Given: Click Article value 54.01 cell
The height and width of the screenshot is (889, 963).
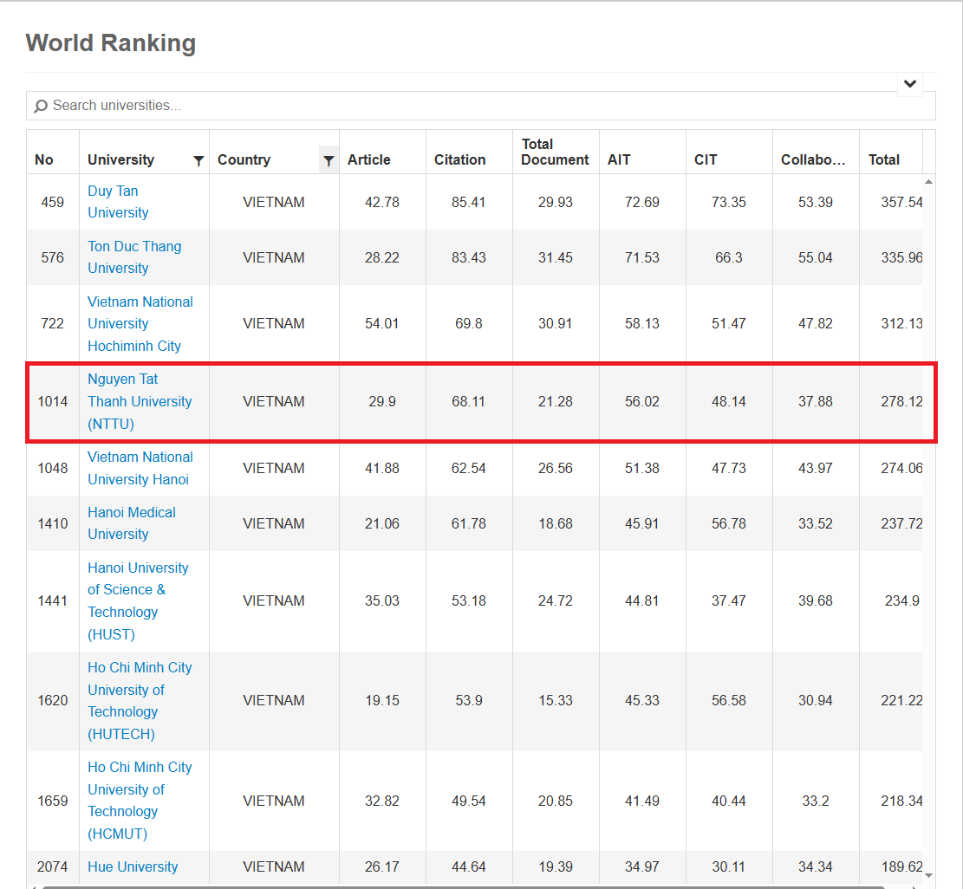Looking at the screenshot, I should [x=382, y=323].
